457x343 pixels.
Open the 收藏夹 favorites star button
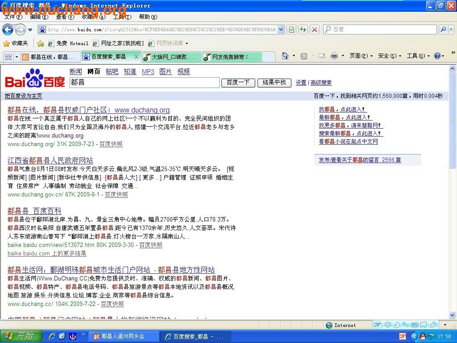tap(16, 43)
